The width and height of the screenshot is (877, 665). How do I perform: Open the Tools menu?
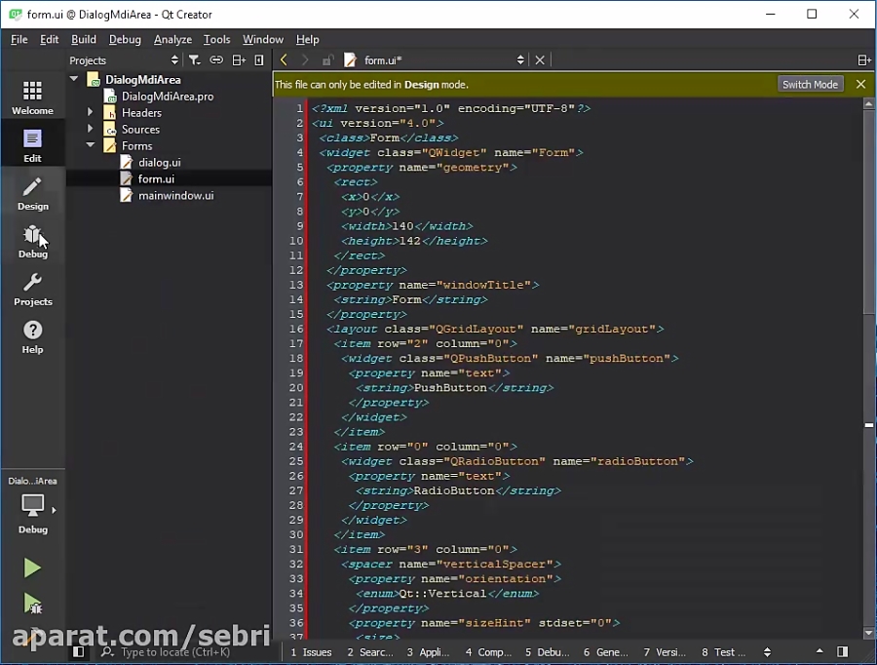tap(216, 39)
